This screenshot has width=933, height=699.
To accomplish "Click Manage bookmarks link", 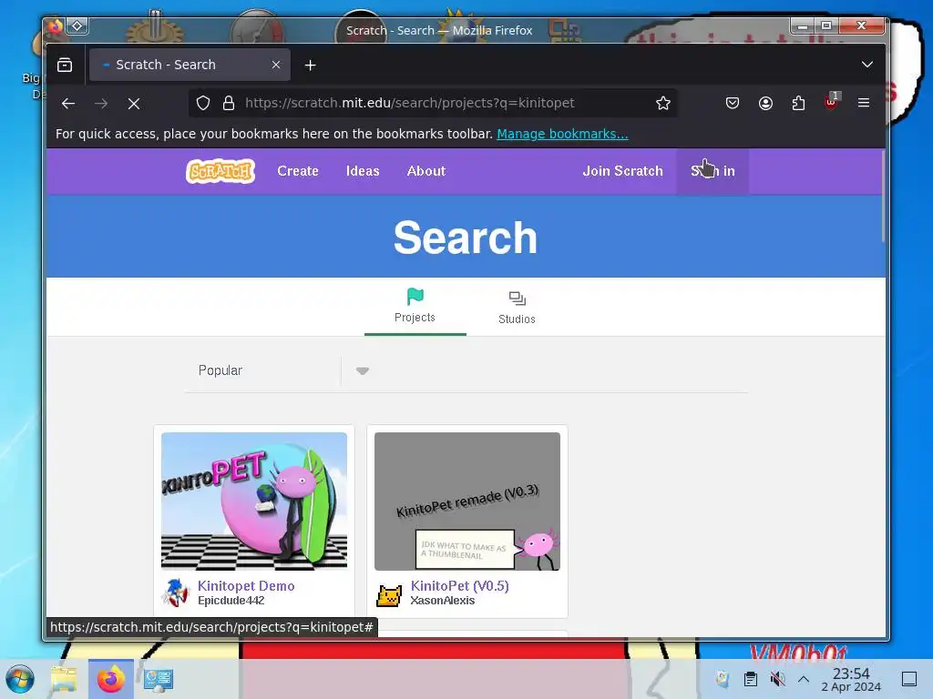I will pyautogui.click(x=562, y=135).
